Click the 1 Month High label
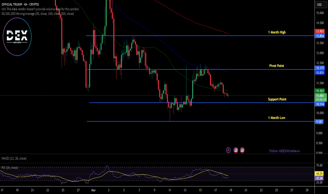328x194 pixels. [x=277, y=32]
